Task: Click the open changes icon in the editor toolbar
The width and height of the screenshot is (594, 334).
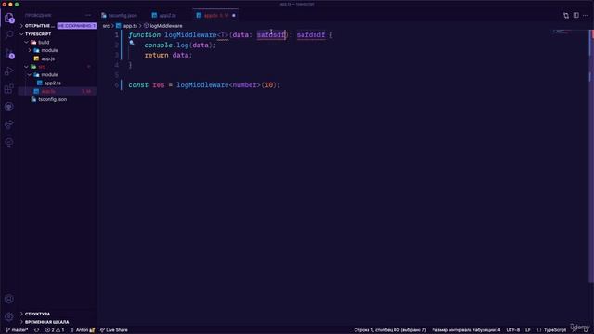Action: click(566, 15)
